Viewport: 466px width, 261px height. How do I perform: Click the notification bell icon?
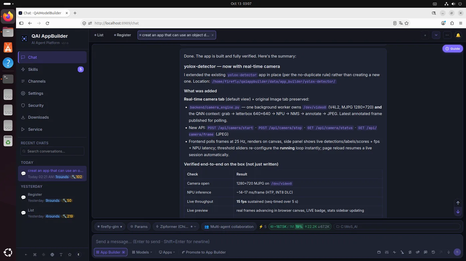[458, 35]
